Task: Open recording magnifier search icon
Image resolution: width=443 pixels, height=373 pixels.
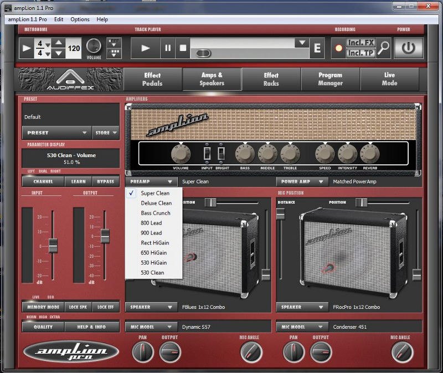Action: (x=383, y=48)
